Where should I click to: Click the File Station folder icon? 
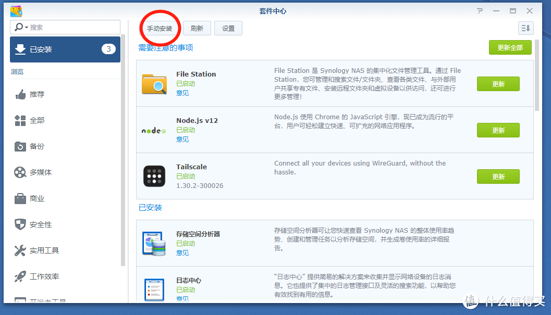click(x=154, y=84)
